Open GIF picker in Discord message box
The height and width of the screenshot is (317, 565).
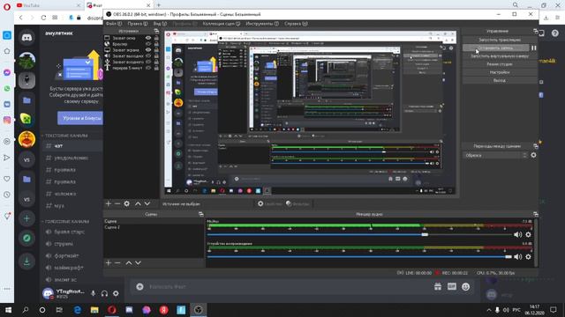[452, 287]
